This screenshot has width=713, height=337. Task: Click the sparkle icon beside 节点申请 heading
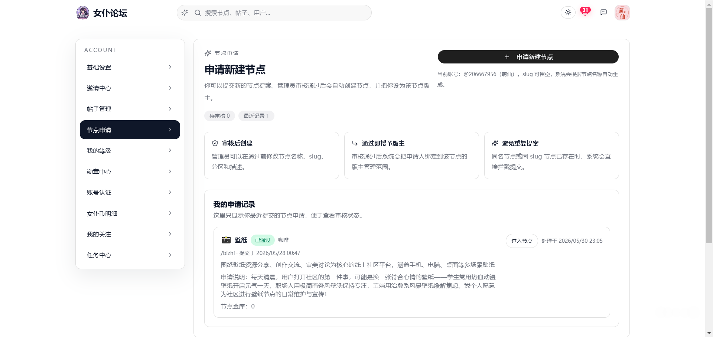click(x=208, y=53)
